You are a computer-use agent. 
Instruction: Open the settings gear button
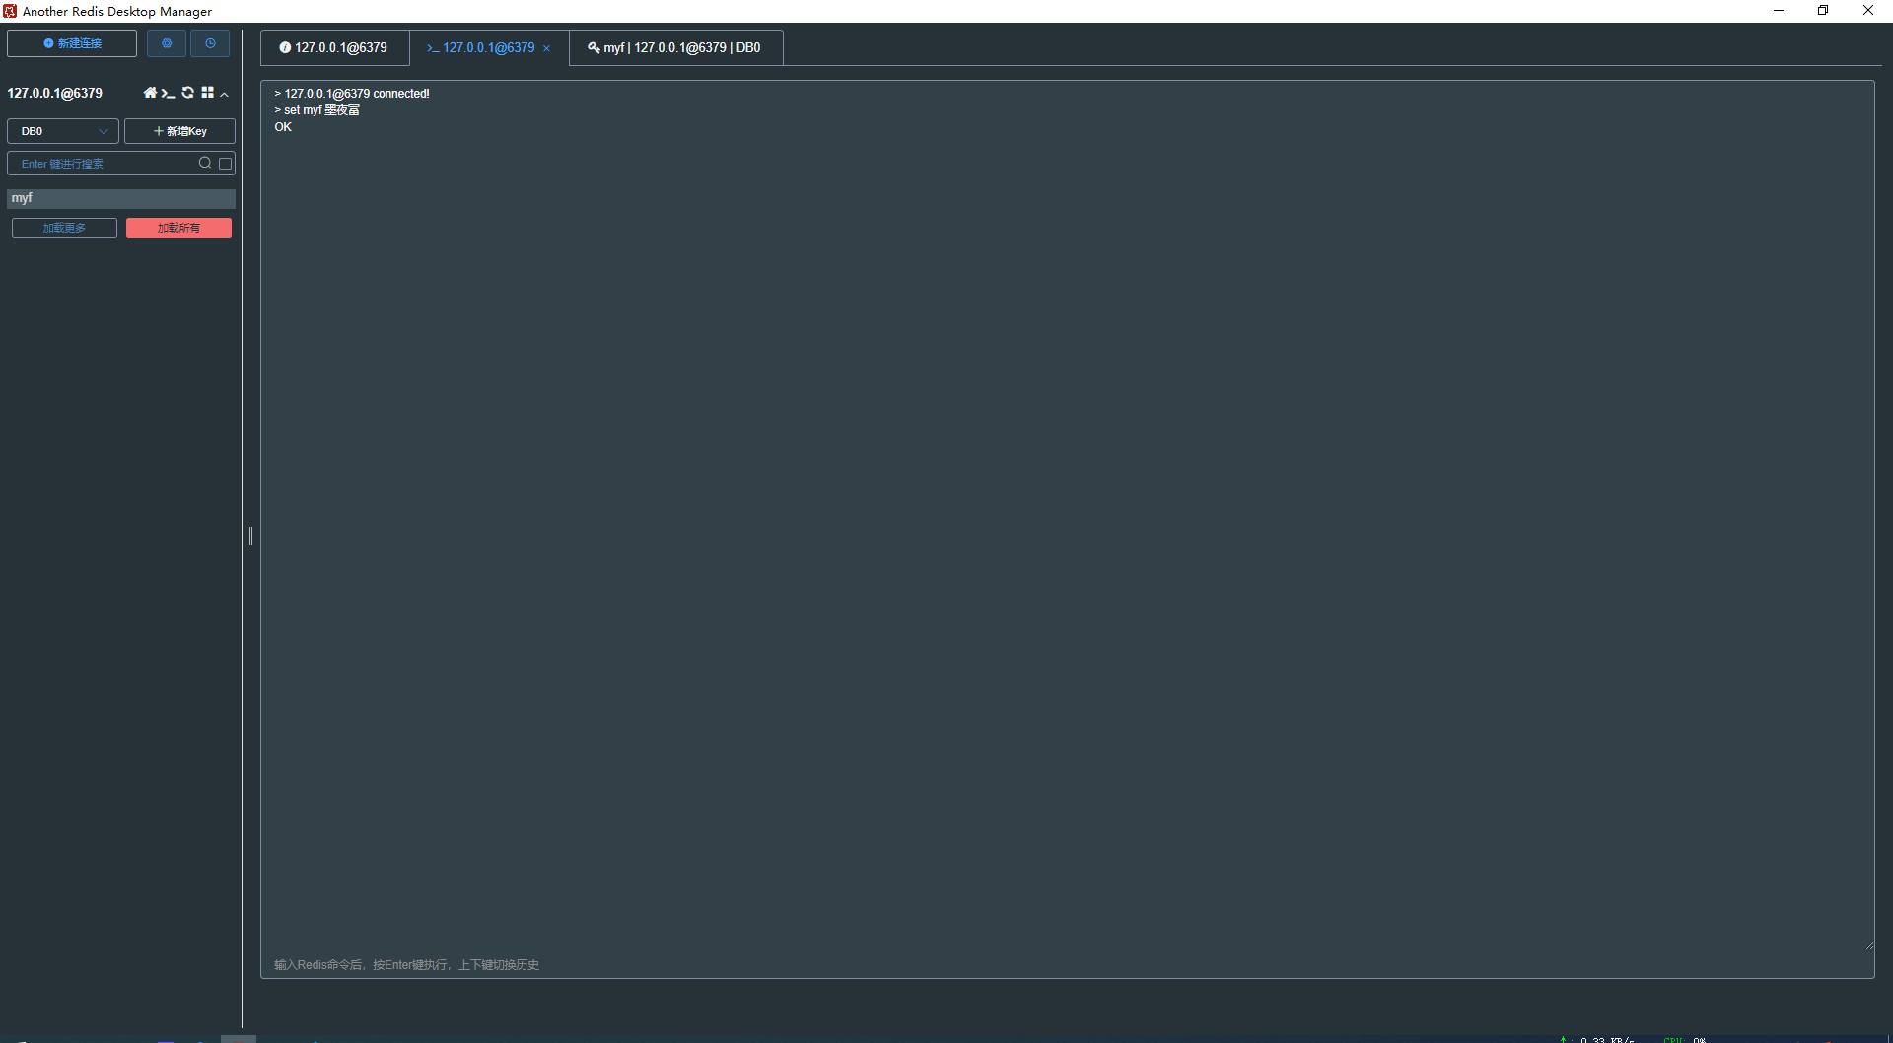click(x=167, y=43)
